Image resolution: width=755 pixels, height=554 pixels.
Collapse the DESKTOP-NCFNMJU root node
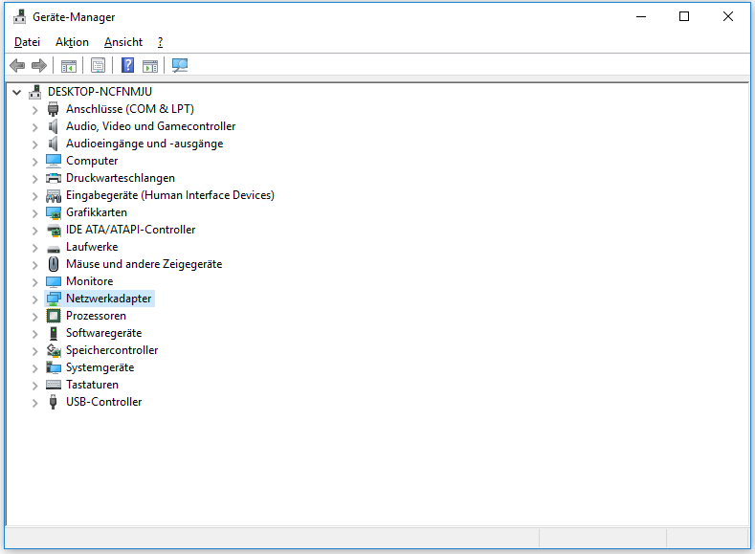[17, 92]
